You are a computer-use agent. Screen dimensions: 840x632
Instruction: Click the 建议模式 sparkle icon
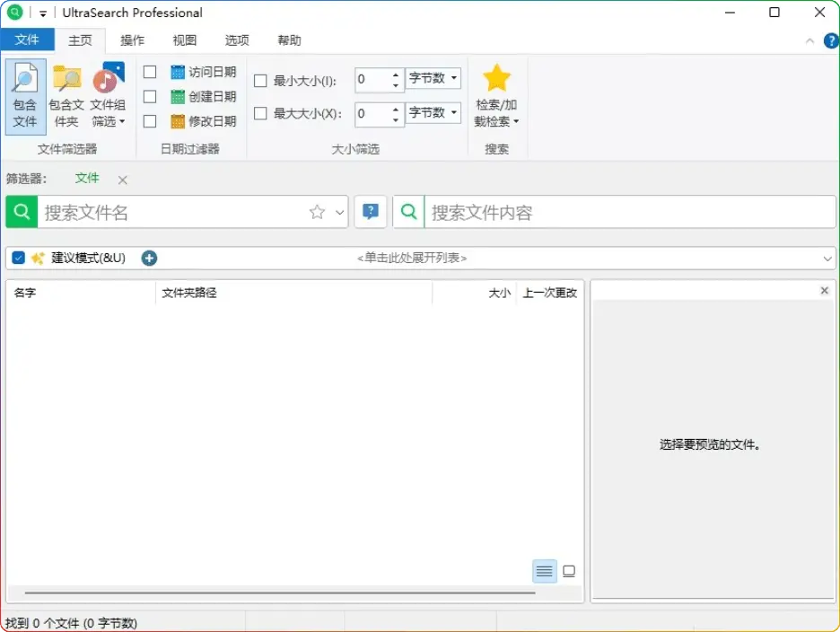click(38, 259)
